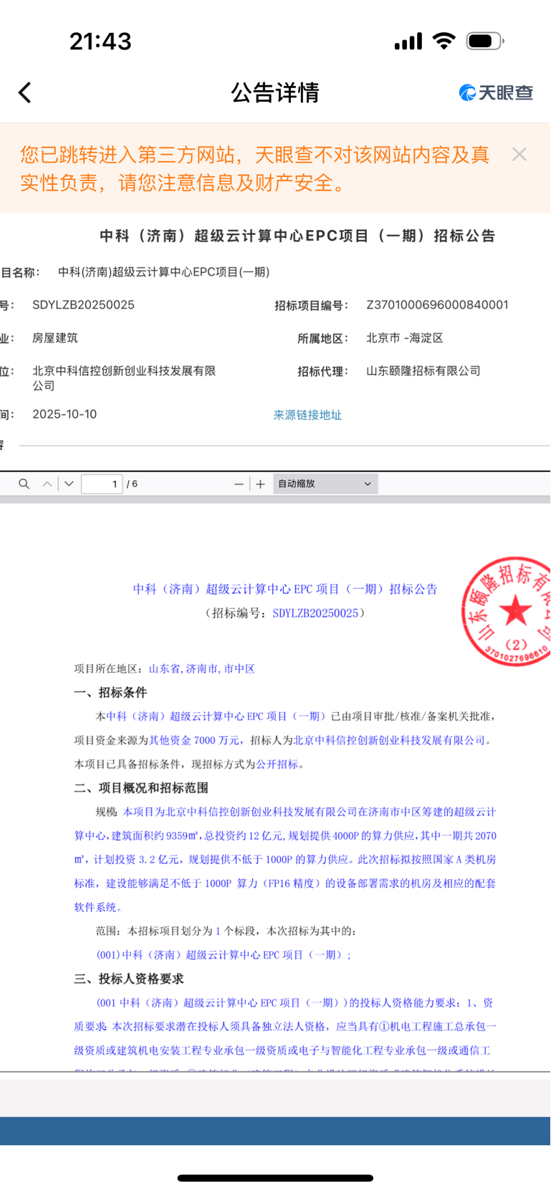Open the 来源链接地址 link

click(307, 415)
